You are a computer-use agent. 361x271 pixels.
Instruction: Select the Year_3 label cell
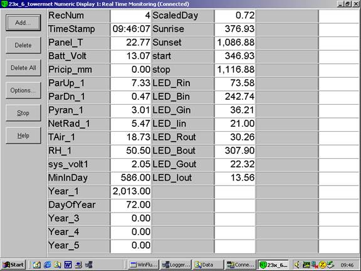(79, 219)
